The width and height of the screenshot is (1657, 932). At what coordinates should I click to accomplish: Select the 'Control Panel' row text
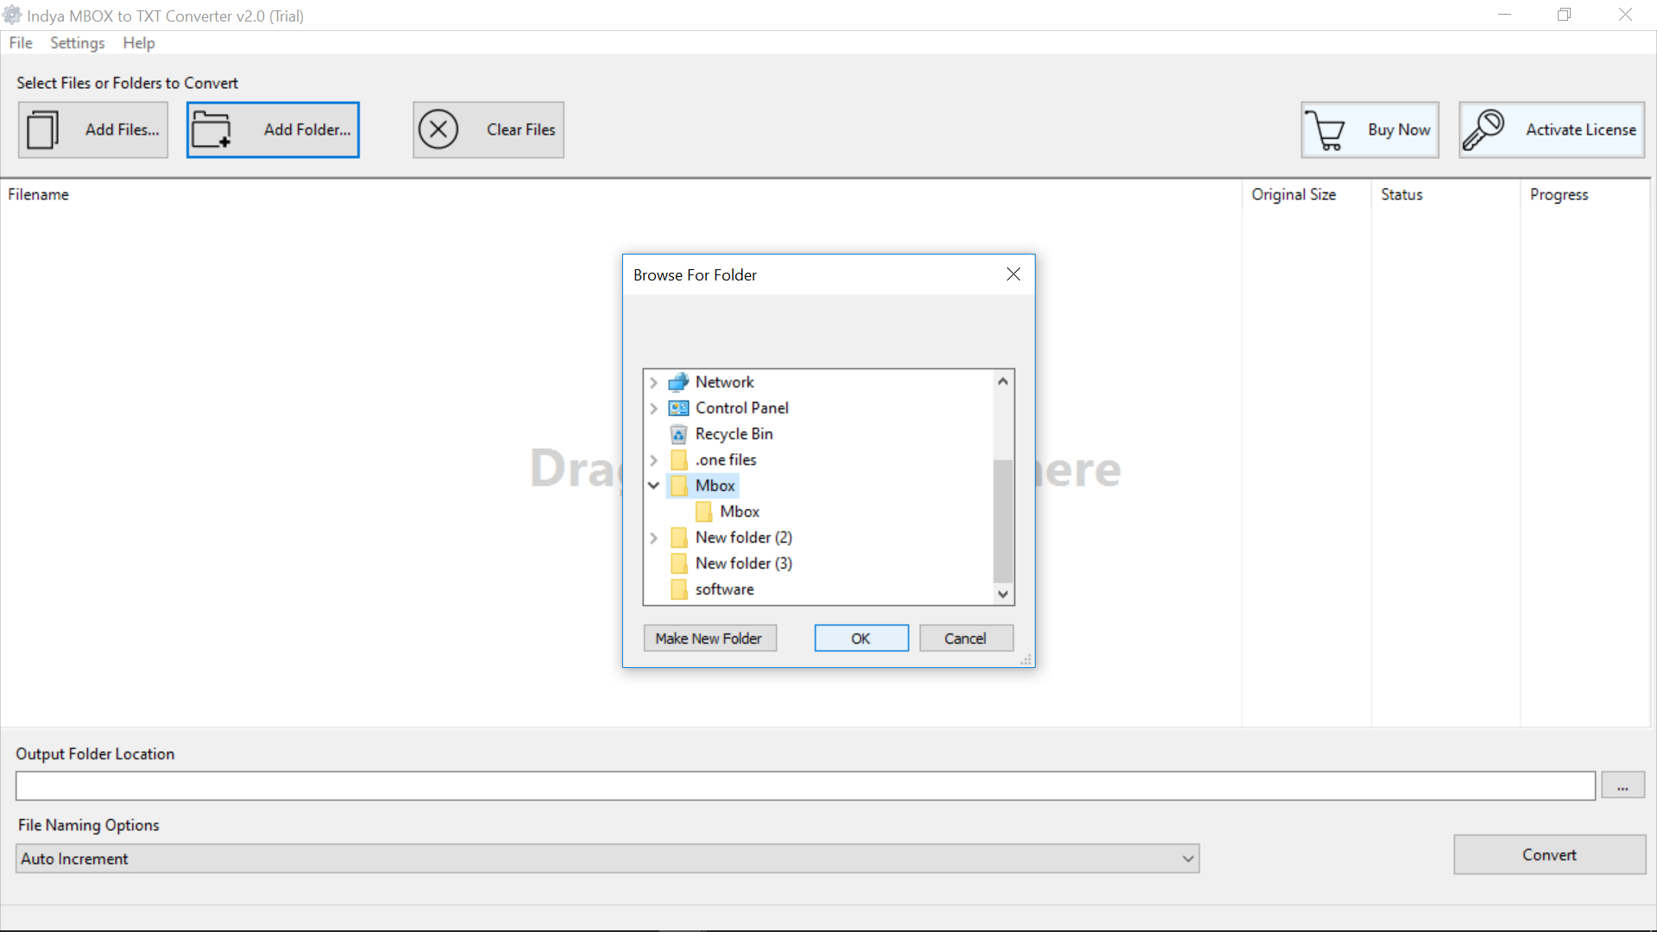(x=742, y=407)
